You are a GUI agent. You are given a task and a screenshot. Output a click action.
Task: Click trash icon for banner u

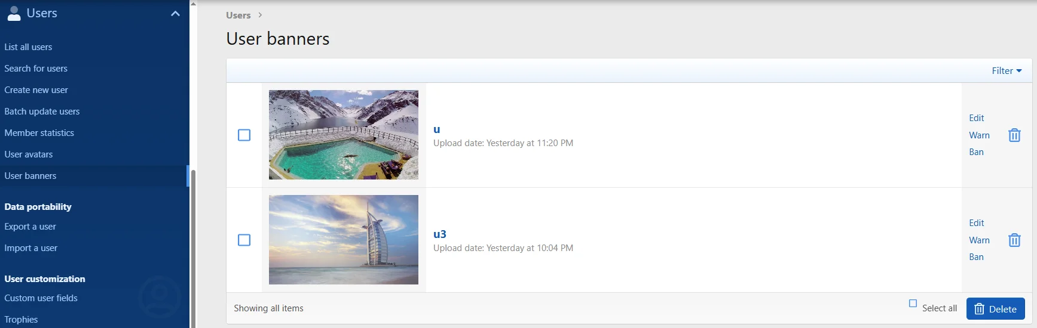tap(1014, 135)
